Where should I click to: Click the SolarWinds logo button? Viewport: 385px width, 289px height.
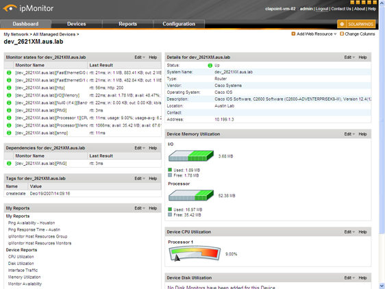(x=356, y=24)
